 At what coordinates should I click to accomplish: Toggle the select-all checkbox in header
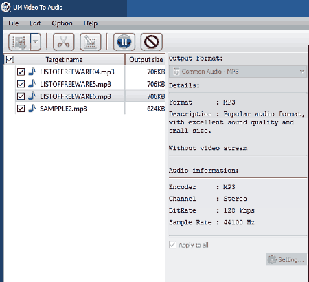point(10,59)
